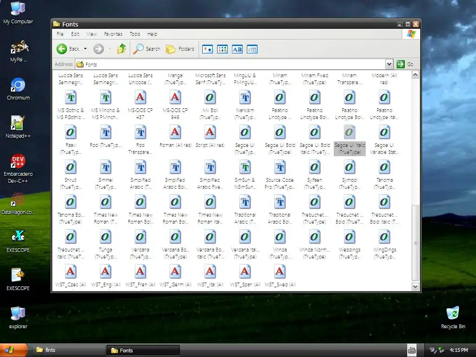
Task: Select the Narkisim font icon
Action: pos(245,98)
